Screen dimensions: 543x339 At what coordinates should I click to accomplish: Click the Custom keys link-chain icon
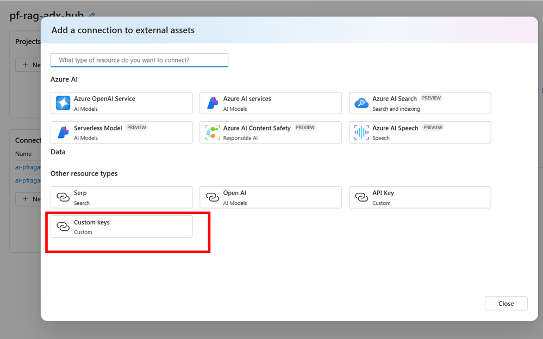tap(63, 227)
